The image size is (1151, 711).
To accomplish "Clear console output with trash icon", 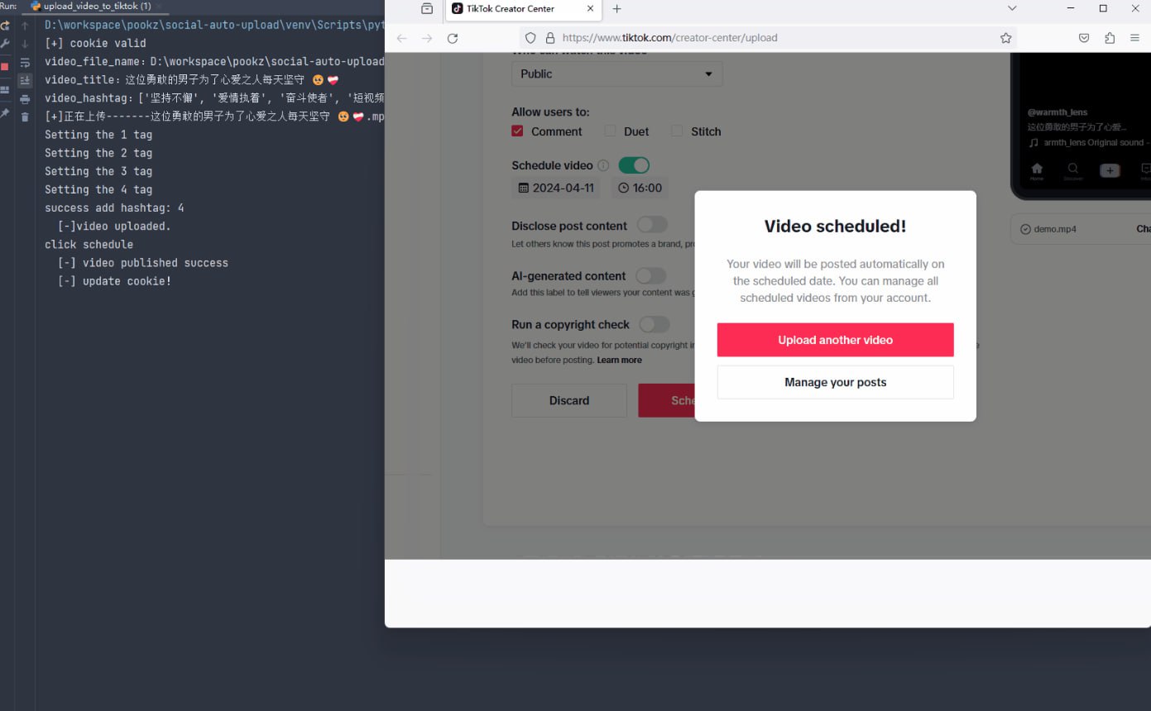I will click(25, 117).
